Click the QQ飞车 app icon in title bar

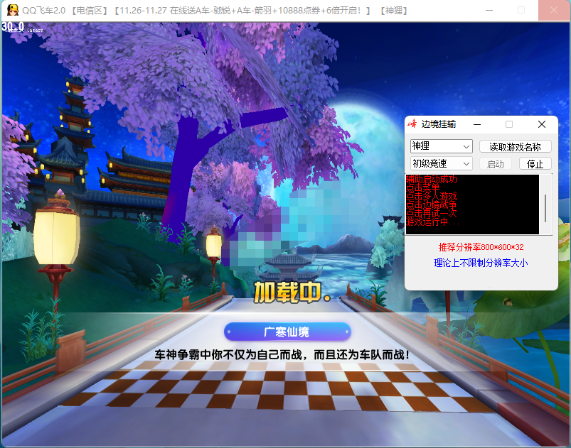pos(11,11)
